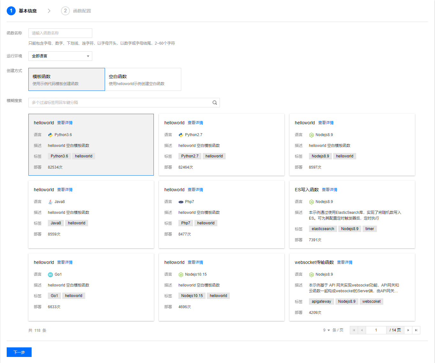
Task: Open 查看详情 for websocket传输函数
Action: coord(345,262)
